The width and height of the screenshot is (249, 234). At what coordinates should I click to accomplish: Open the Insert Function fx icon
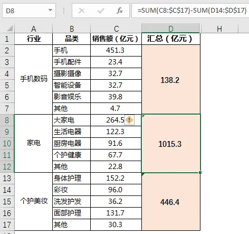(x=120, y=11)
